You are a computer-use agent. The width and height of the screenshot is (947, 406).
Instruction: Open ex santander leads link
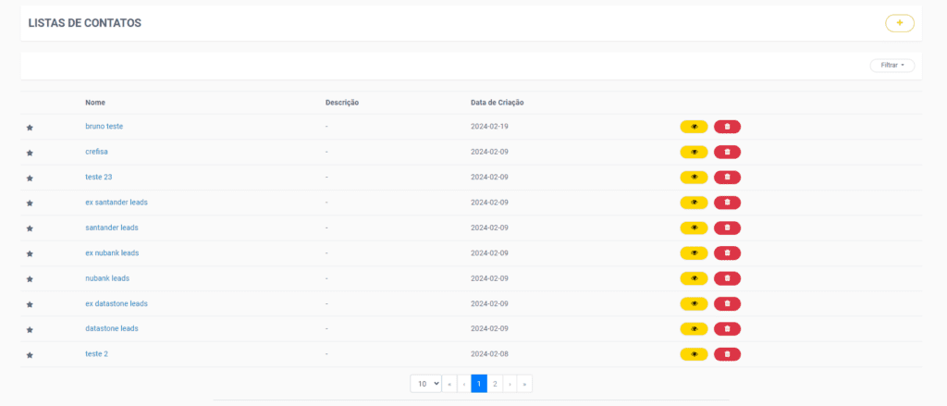(117, 203)
